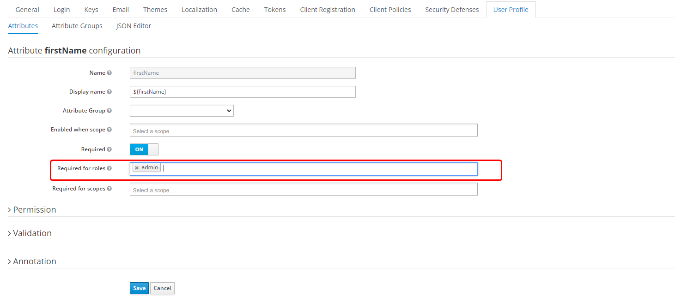675x303 pixels.
Task: Open the Attribute Groups tab
Action: [x=77, y=26]
